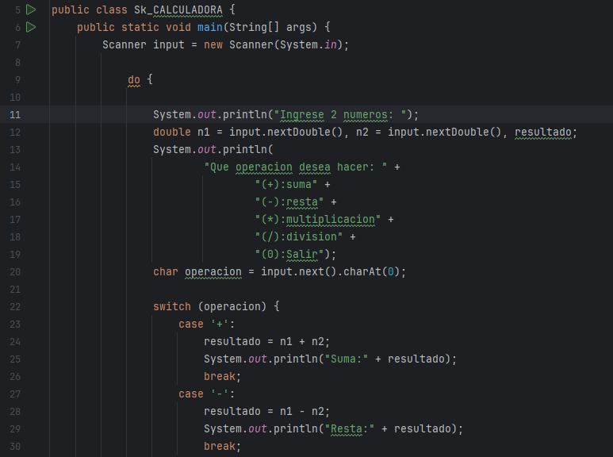Click the string "(0):Salir"
This screenshot has height=457, width=613.
tap(289, 255)
